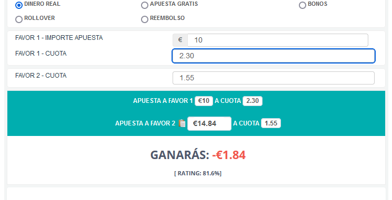Click the FAVOR 2 - CUOTA label
The height and width of the screenshot is (200, 392).
click(x=41, y=75)
